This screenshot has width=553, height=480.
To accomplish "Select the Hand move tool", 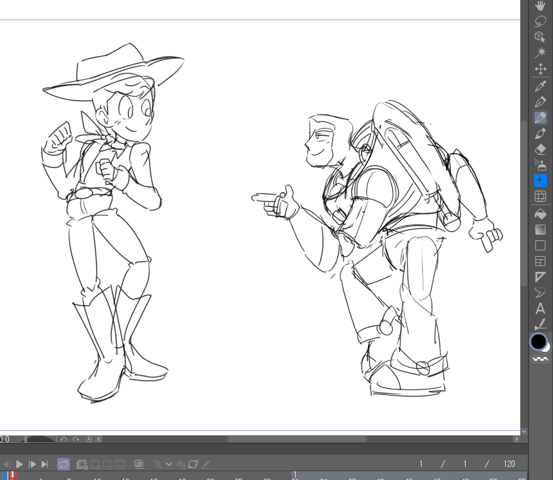I will click(x=540, y=5).
